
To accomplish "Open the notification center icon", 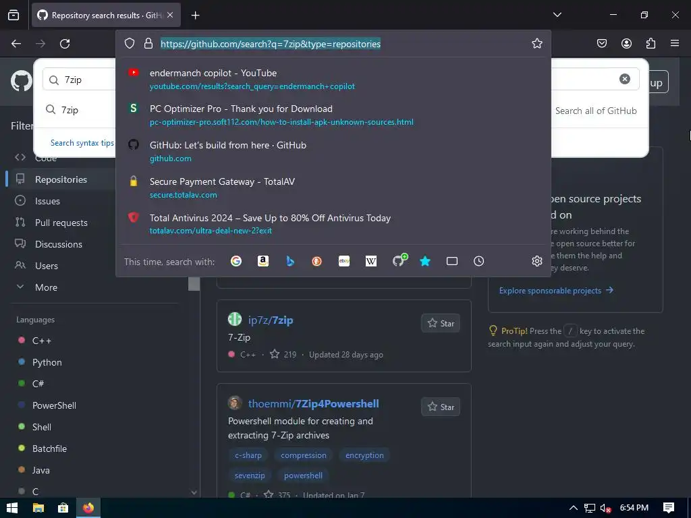I will 669,508.
